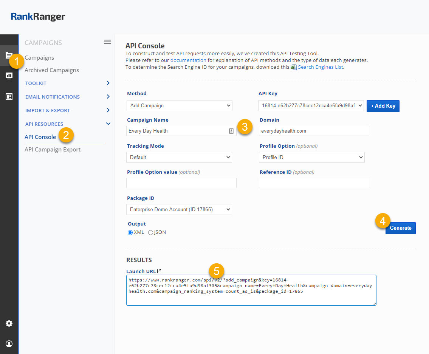Expand the Email Notifications section
The image size is (429, 354).
(x=67, y=97)
